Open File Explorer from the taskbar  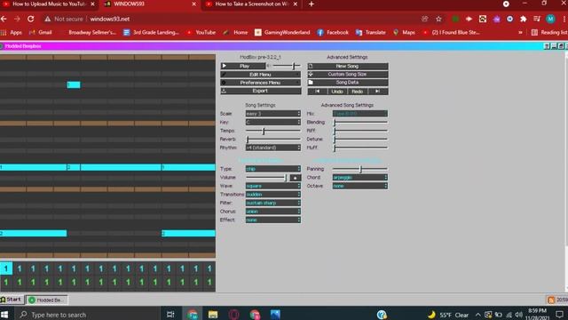coord(213,315)
